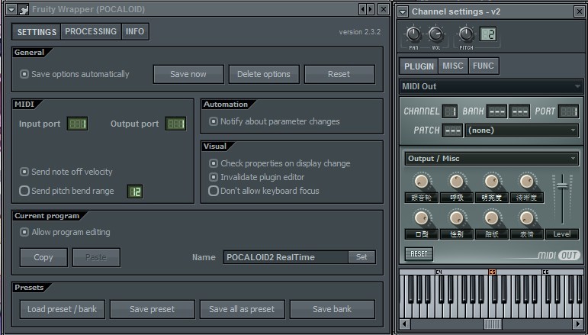The height and width of the screenshot is (335, 588).
Task: Click the 颤音轮 label box
Action: tap(422, 198)
